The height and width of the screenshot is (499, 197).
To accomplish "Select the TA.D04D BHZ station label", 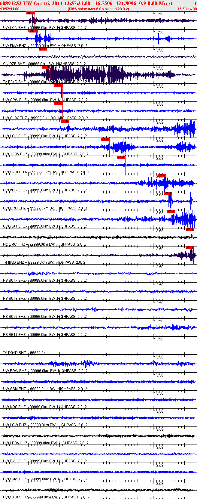I will (x=14, y=353).
